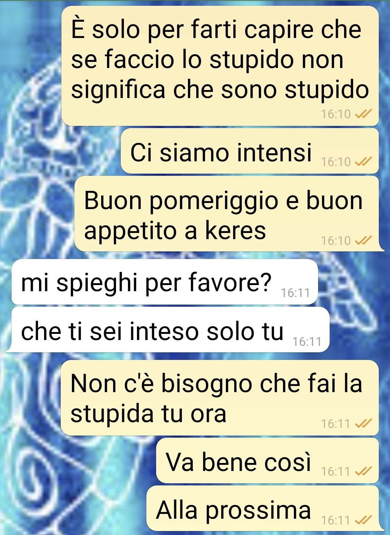
Task: Tap check marks on 'Buon pomeriggio' message
Action: pos(363,241)
